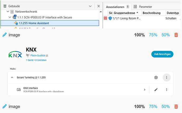182x113 pixels.
Task: Set first image size to 75%
Action: point(153,35)
